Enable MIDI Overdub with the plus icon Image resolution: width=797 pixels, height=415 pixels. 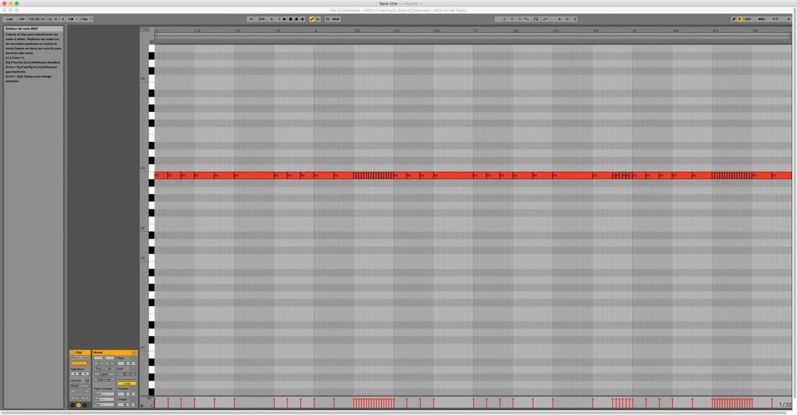pos(302,19)
